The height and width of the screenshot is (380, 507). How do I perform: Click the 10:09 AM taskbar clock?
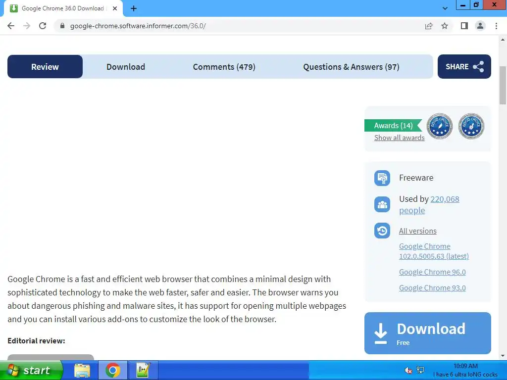pyautogui.click(x=465, y=366)
